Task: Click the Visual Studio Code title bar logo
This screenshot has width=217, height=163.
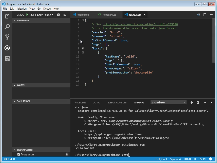Action: pyautogui.click(x=4, y=4)
